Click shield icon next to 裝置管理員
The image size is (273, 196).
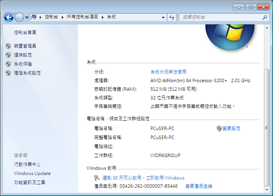8,46
